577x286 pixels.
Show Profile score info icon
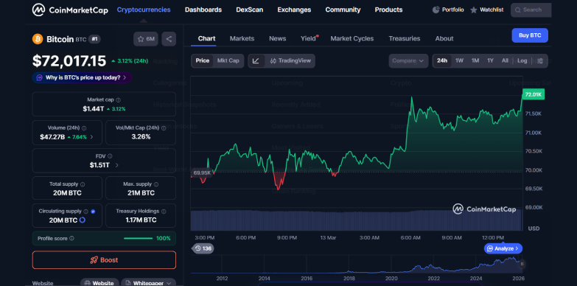71,239
